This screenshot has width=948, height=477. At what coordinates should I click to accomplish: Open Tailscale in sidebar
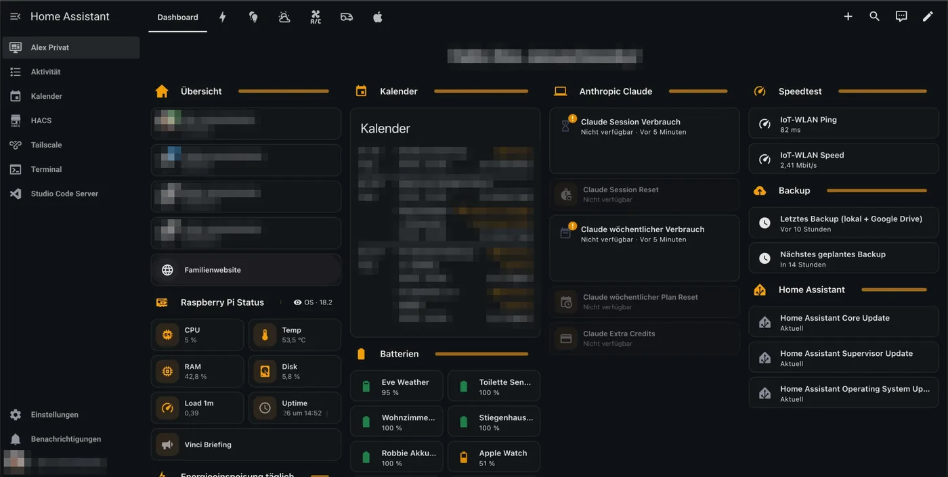tap(71, 145)
